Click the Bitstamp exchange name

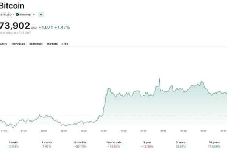click(x=25, y=14)
